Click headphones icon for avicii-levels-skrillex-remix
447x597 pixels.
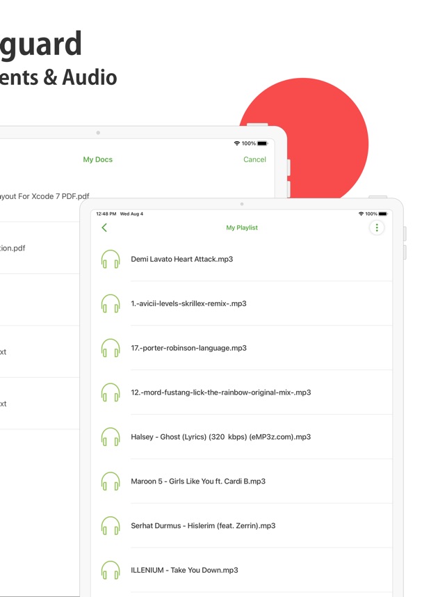pos(111,303)
